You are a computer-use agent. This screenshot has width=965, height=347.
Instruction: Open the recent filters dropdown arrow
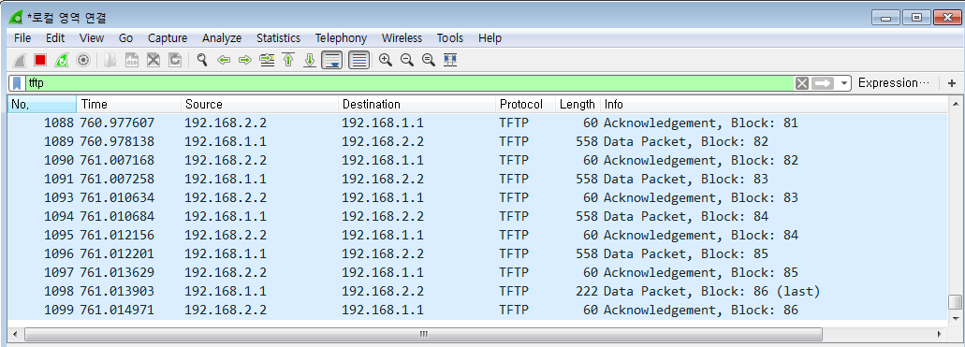point(843,83)
